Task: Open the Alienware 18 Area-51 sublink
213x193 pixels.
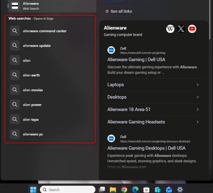Action: click(154, 110)
